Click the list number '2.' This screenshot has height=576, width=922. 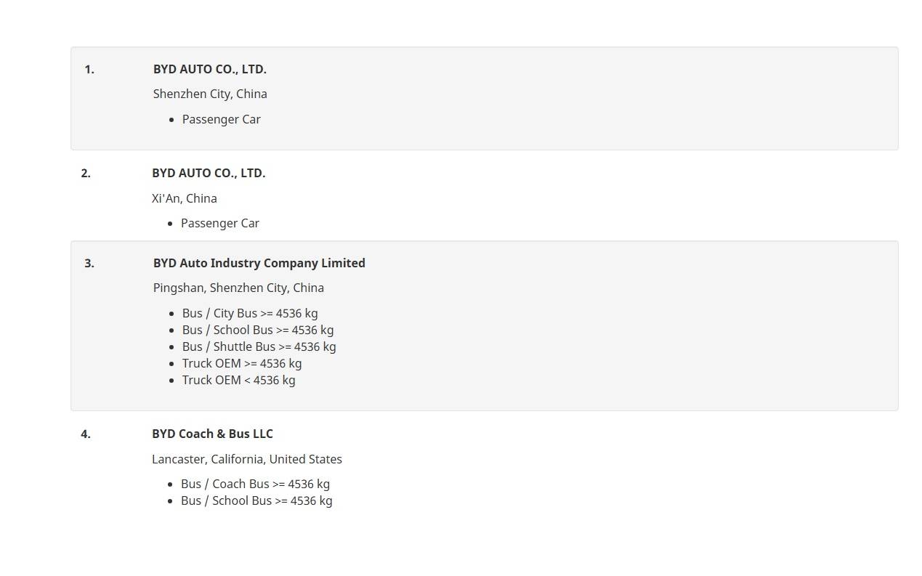[86, 173]
